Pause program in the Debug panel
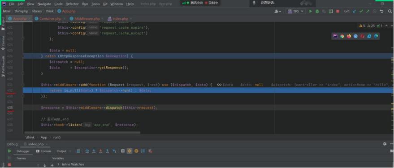Screen dimensions: 394x168 (x=9, y=158)
